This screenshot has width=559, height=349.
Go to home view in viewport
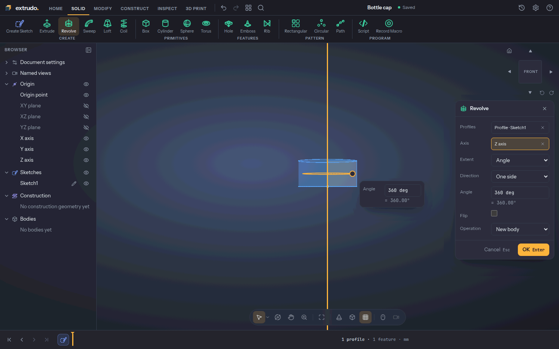click(x=509, y=51)
